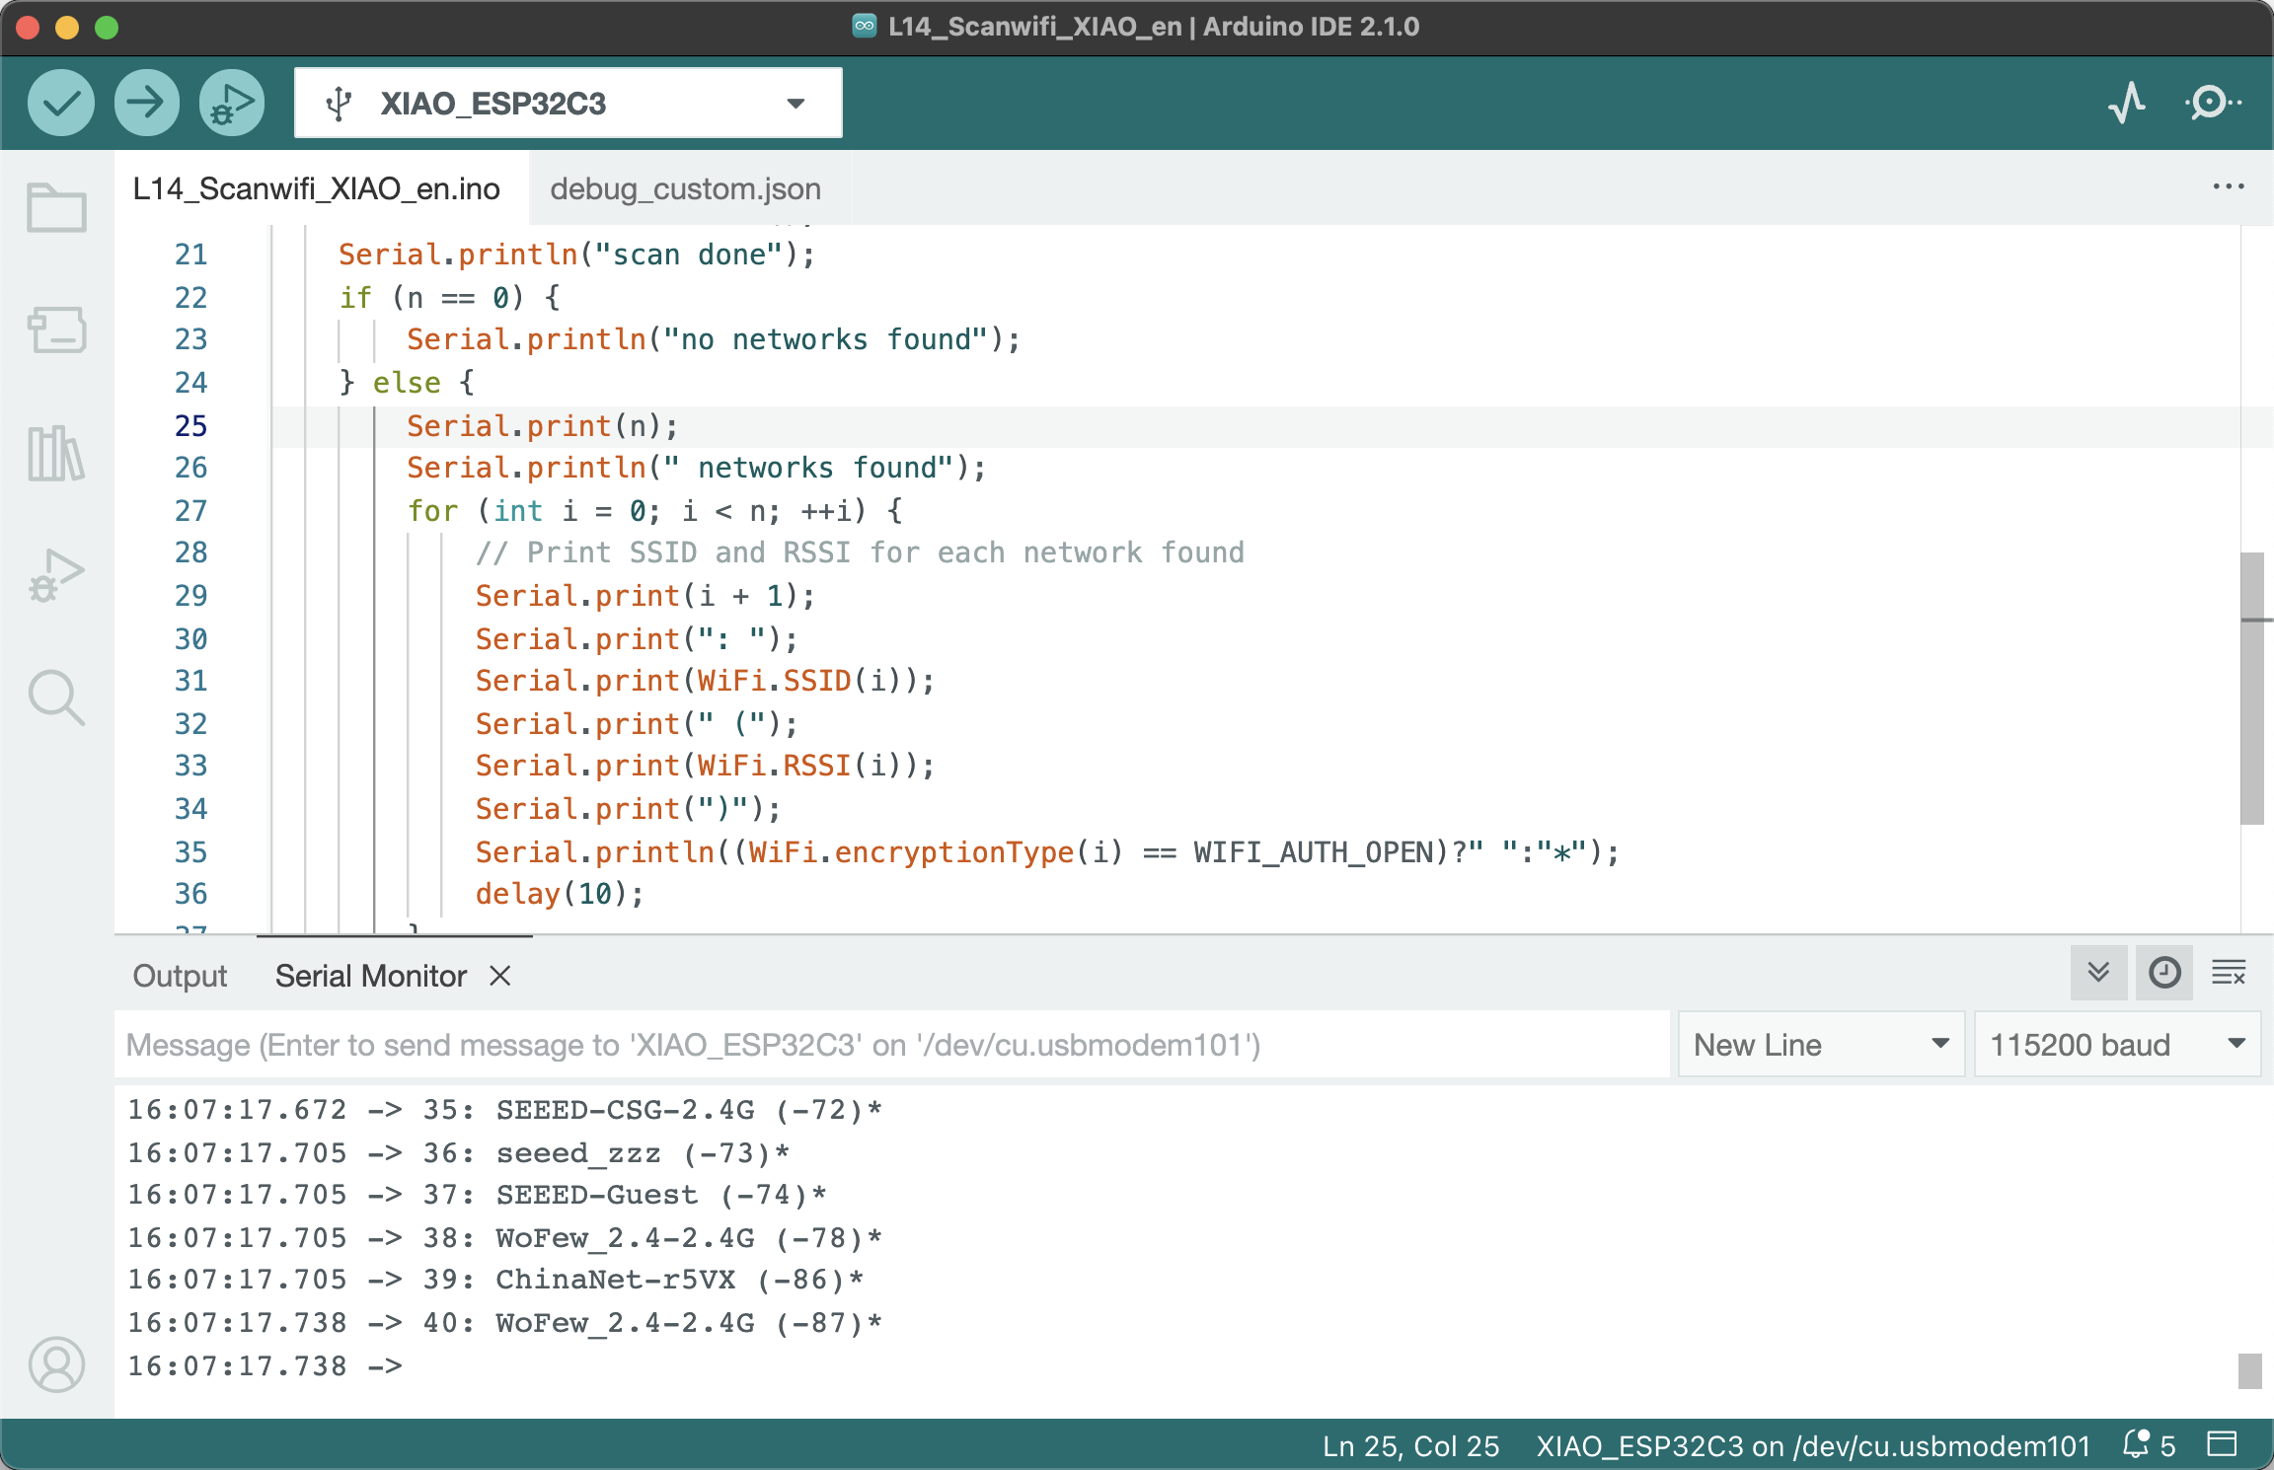Click the 'Serial.print(n);' code line
This screenshot has width=2274, height=1470.
[x=542, y=426]
